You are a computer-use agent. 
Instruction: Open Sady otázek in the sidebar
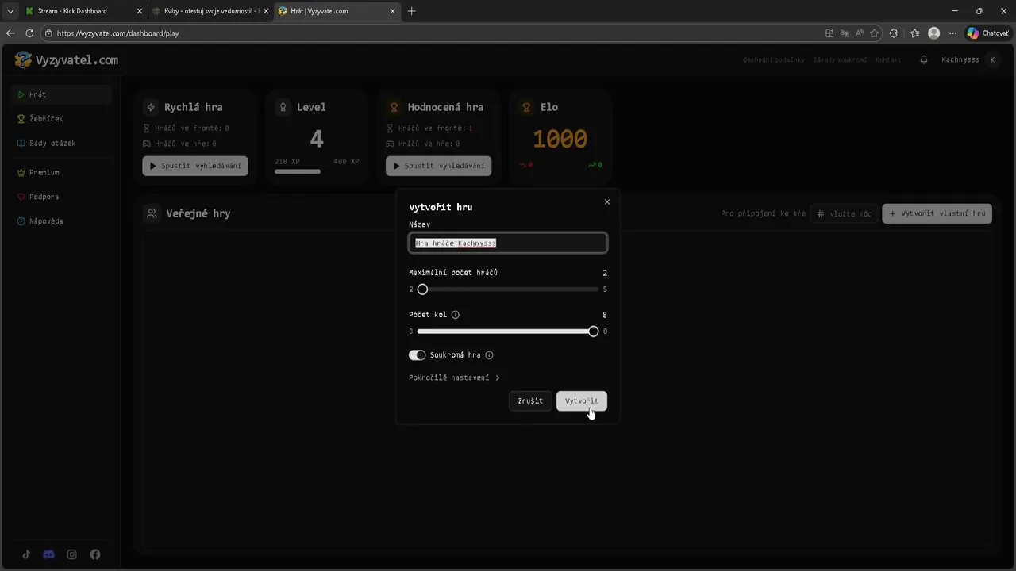click(60, 144)
